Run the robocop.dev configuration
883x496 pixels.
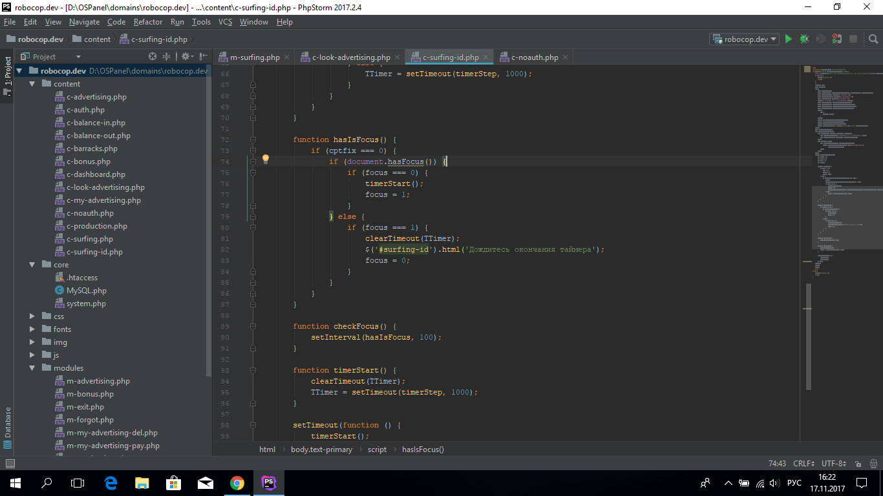pyautogui.click(x=788, y=39)
